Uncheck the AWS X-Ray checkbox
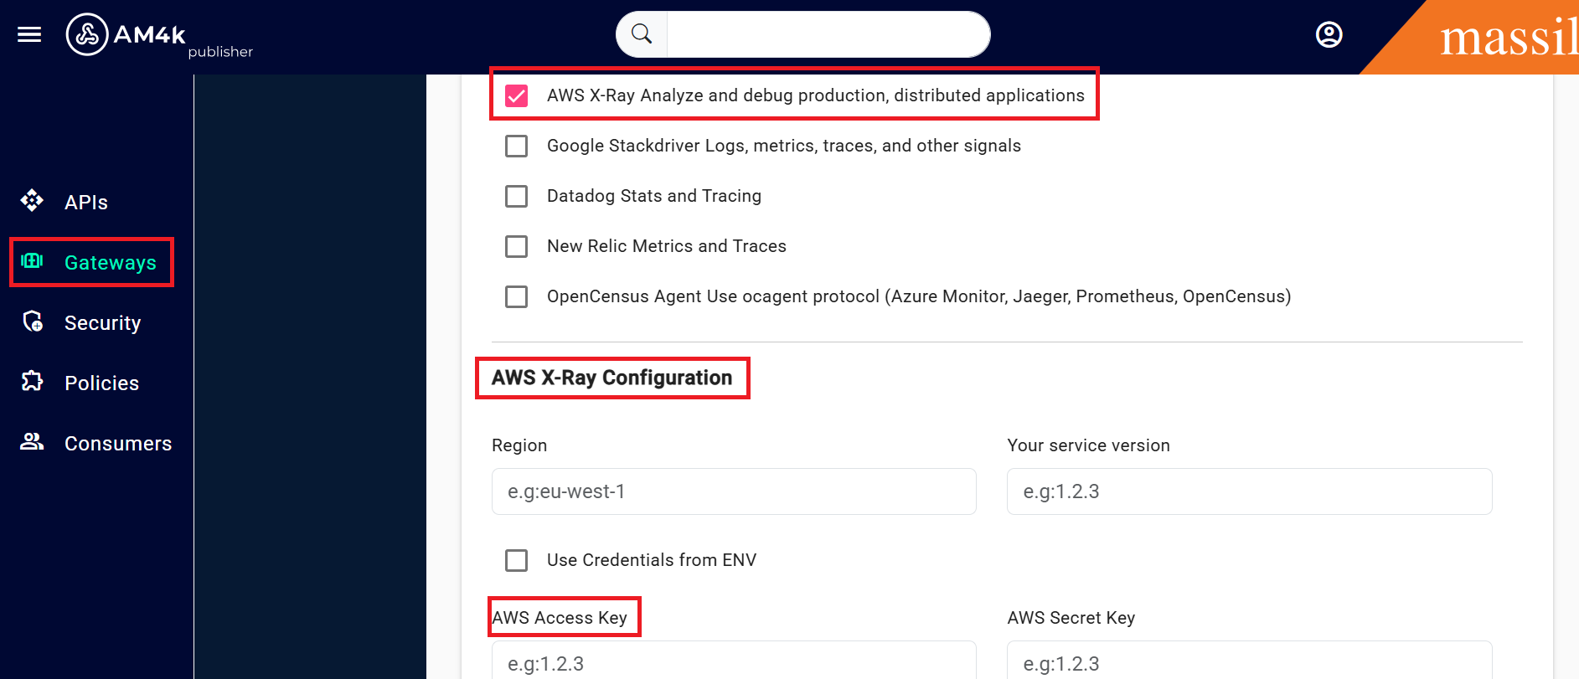 point(517,96)
